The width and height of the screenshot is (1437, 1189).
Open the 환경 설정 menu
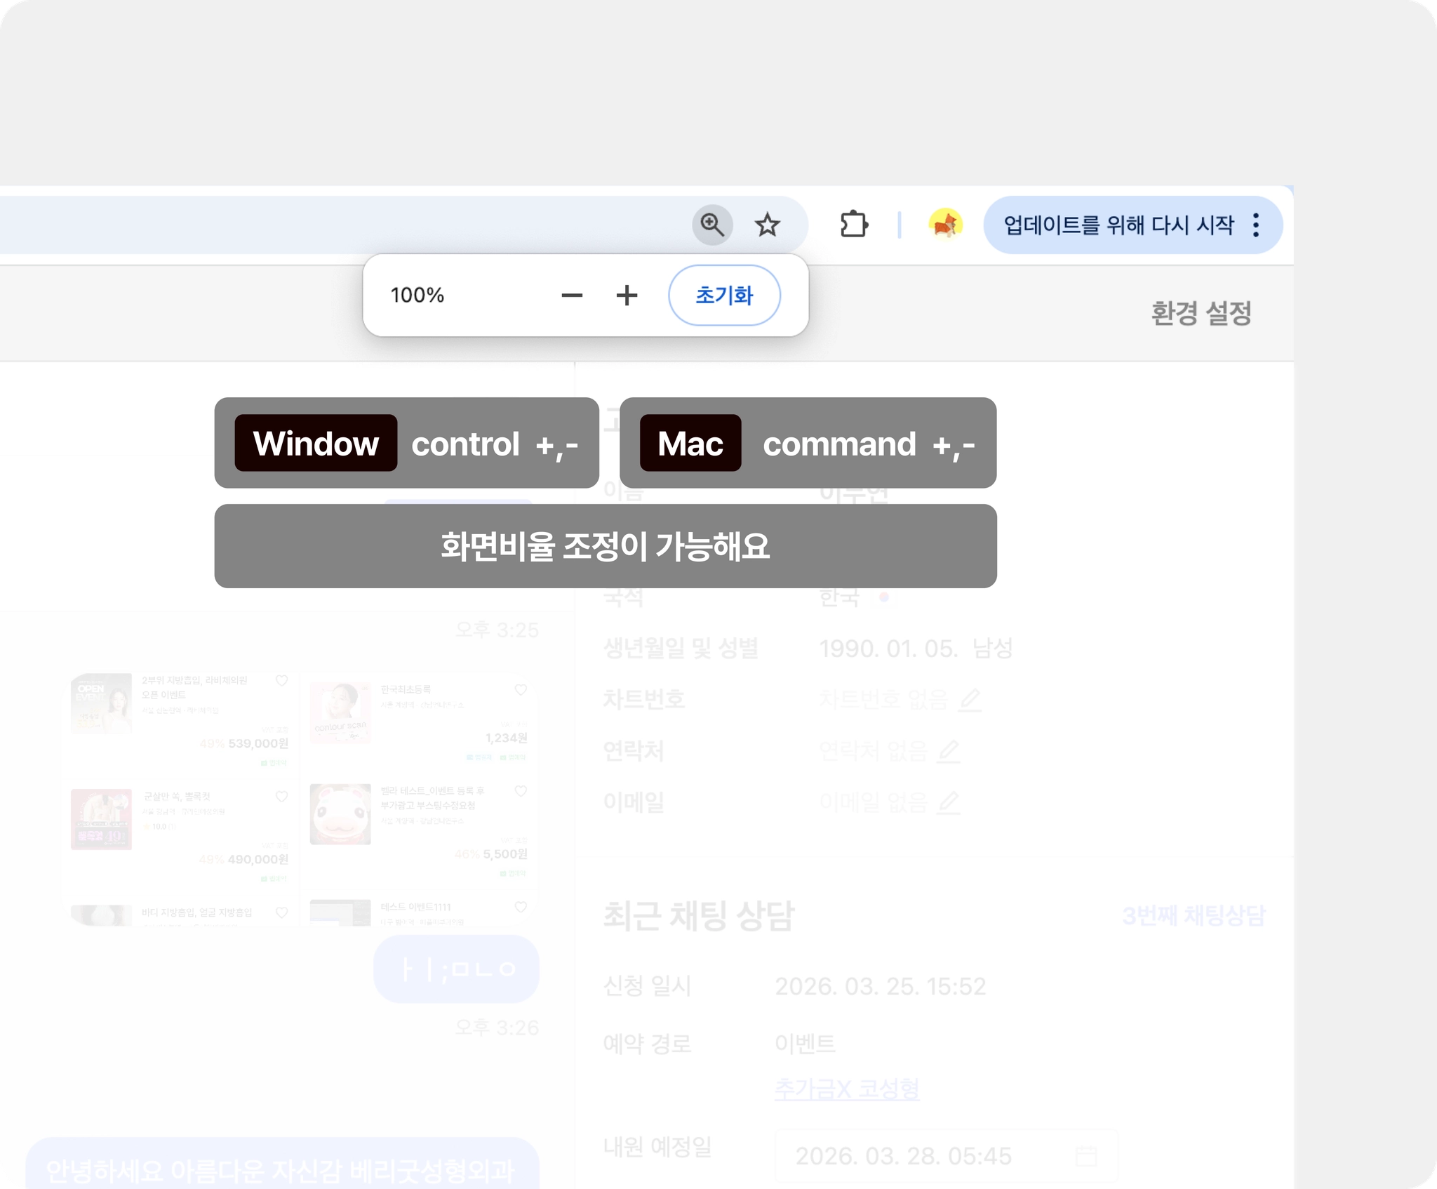coord(1201,313)
